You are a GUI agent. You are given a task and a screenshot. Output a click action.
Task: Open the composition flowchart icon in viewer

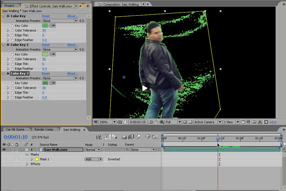tap(260, 122)
